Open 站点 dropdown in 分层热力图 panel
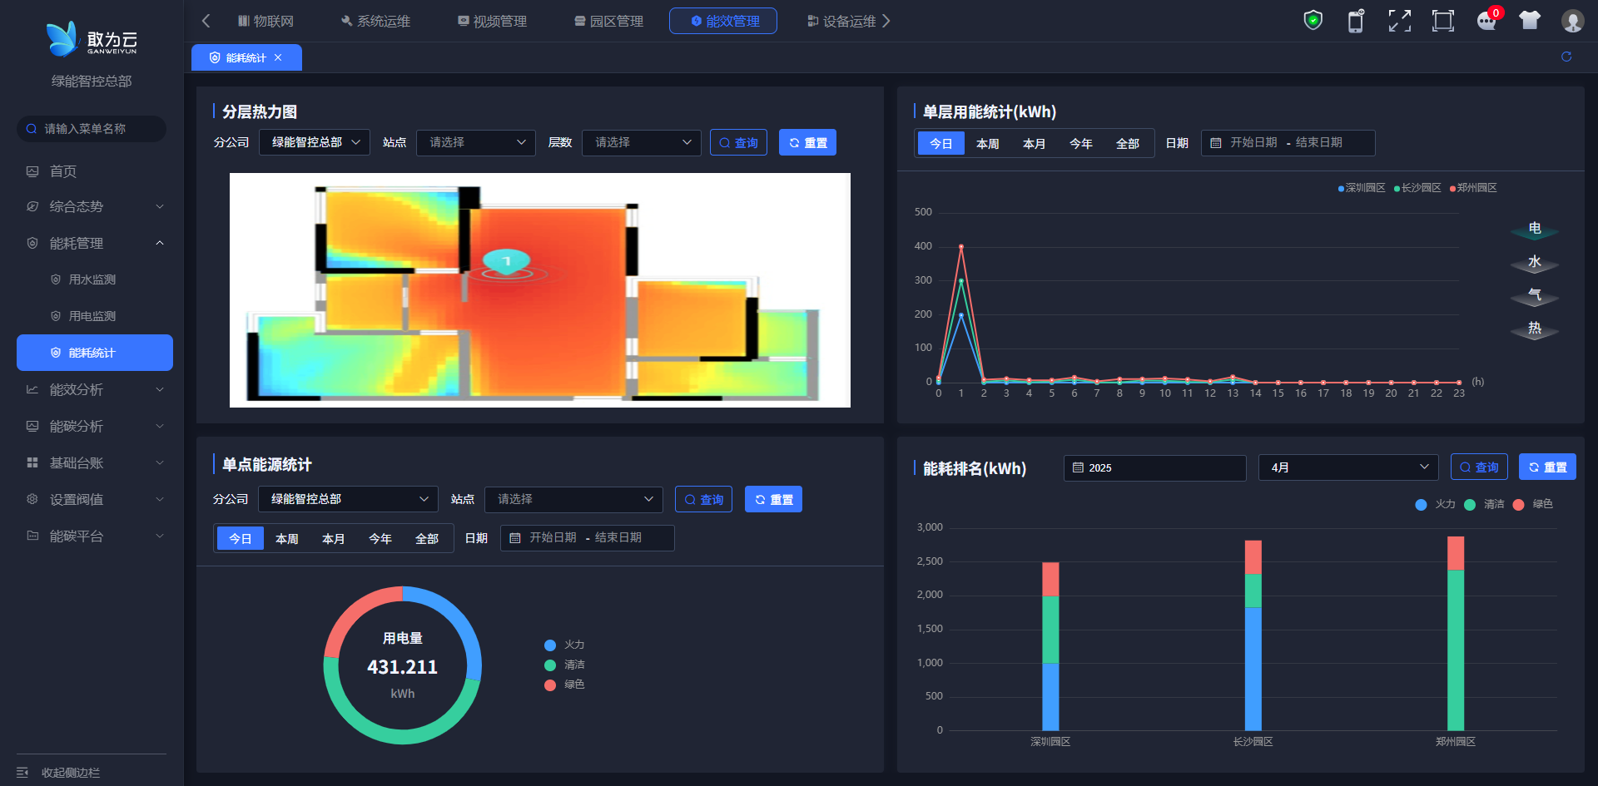This screenshot has height=786, width=1598. point(476,142)
